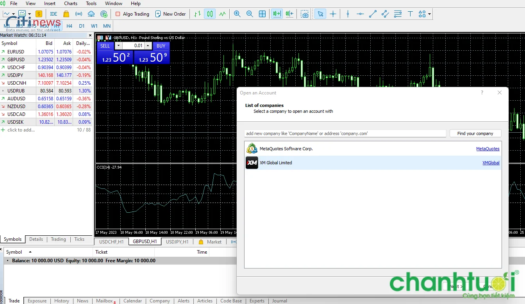This screenshot has height=304, width=525.
Task: Zoom in on the chart
Action: tap(237, 14)
